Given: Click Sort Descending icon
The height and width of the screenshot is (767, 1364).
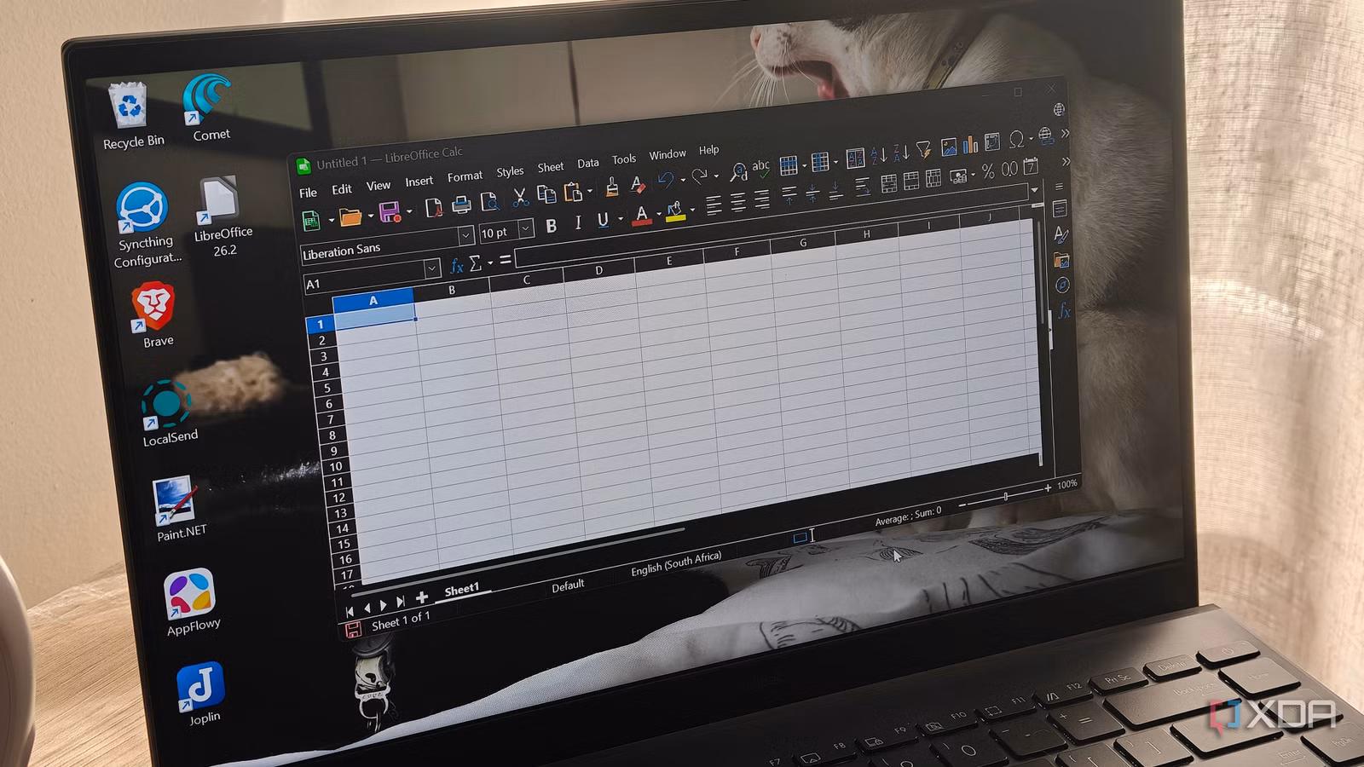Looking at the screenshot, I should (901, 153).
